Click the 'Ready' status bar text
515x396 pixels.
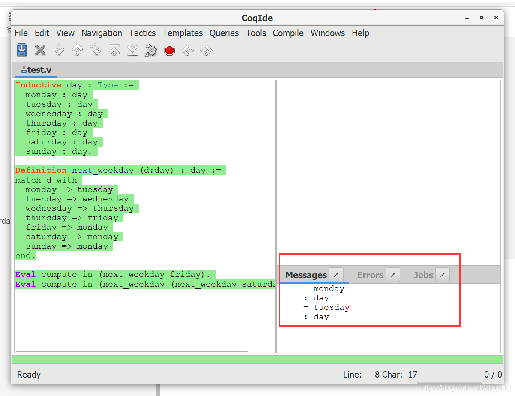coord(29,375)
